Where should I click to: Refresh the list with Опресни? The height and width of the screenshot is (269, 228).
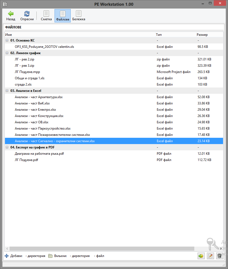click(27, 16)
